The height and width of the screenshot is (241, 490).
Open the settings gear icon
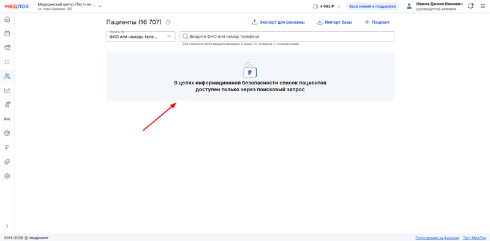7,176
